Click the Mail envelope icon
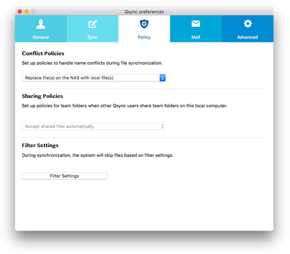 click(196, 24)
